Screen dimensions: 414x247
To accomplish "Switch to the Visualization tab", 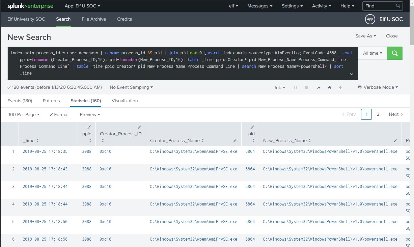I will [125, 101].
